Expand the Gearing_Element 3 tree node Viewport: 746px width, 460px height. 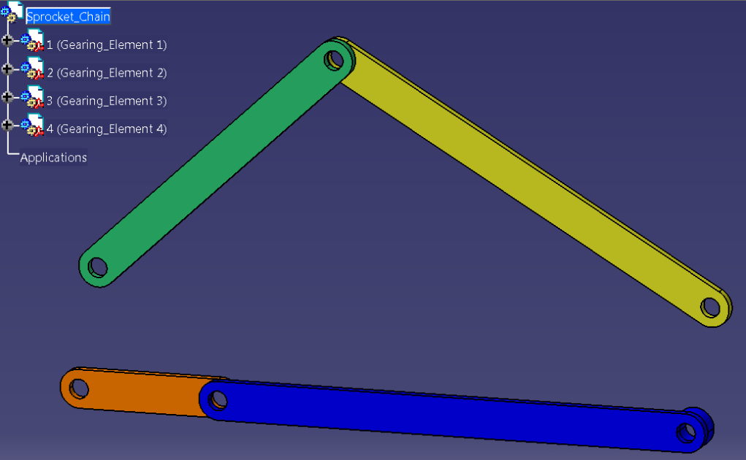pos(6,96)
